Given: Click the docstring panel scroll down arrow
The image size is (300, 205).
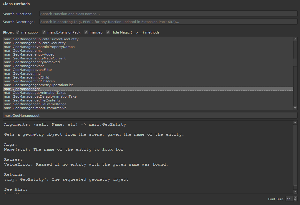Looking at the screenshot, I should (295, 191).
